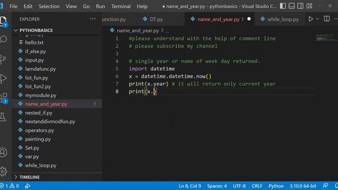Open the Extensions view
The height and width of the screenshot is (190, 338).
tap(4, 98)
